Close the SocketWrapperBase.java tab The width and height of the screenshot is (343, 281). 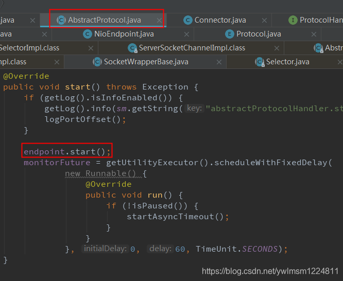pos(219,62)
